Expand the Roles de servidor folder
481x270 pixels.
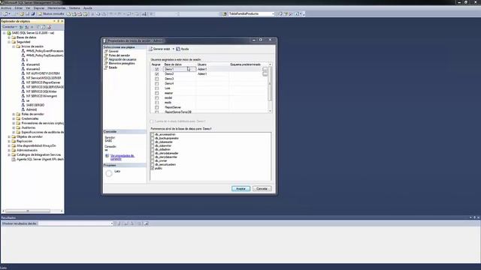click(14, 114)
